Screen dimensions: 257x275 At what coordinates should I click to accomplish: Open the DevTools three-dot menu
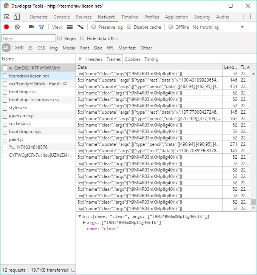[x=251, y=17]
